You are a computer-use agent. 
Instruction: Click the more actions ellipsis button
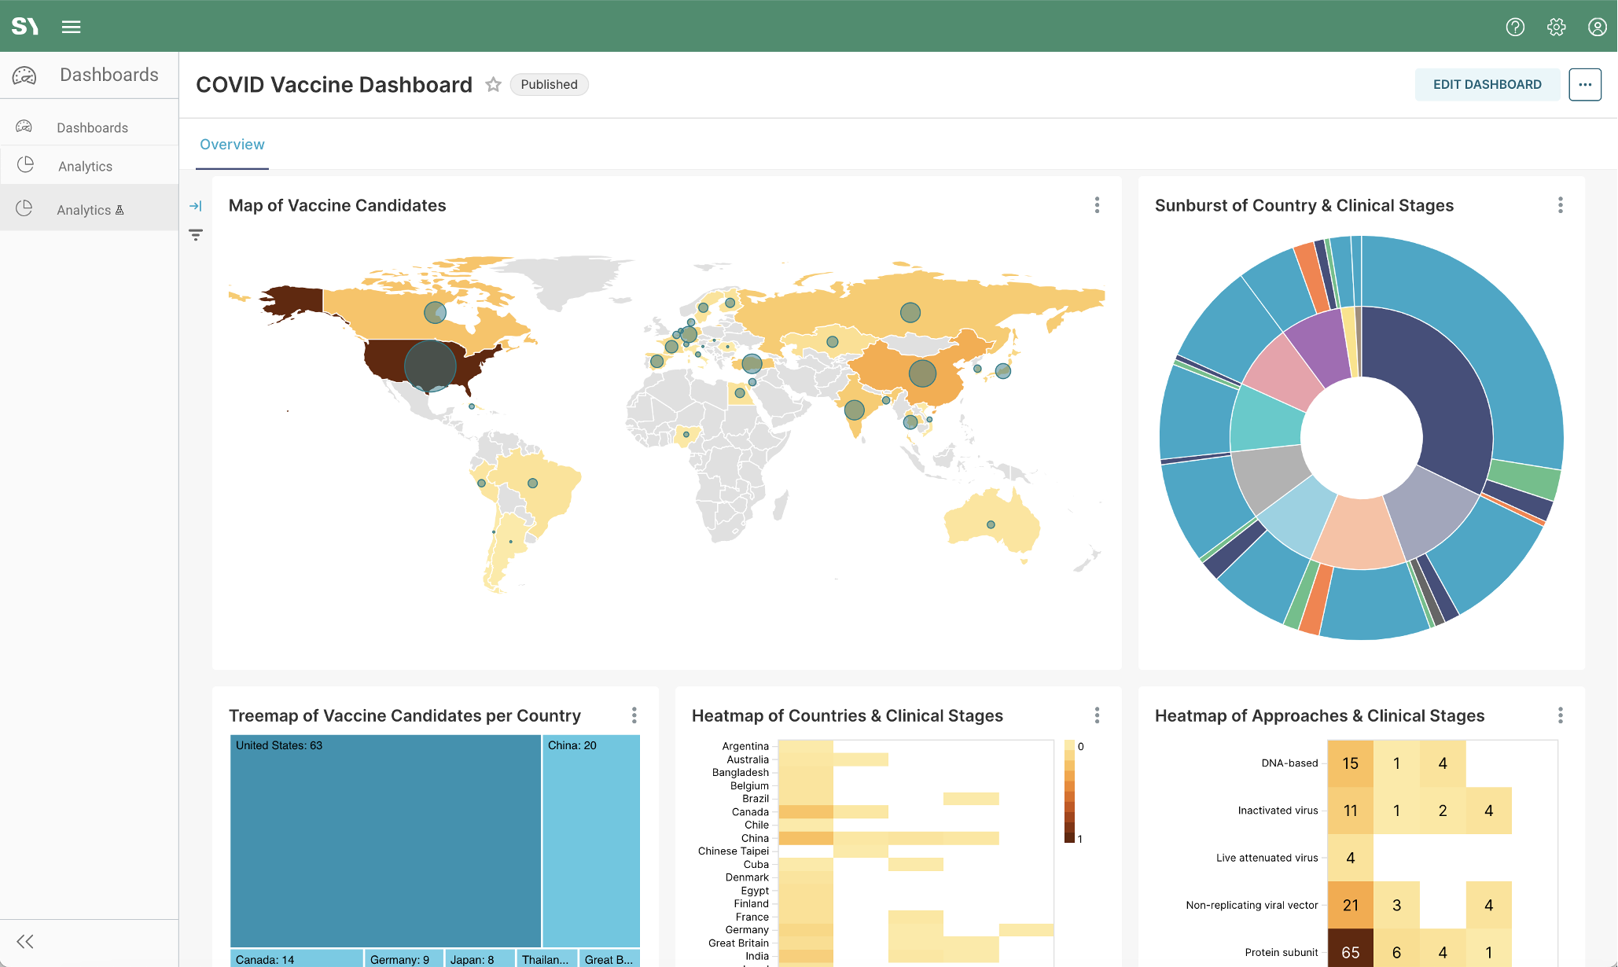(x=1584, y=84)
